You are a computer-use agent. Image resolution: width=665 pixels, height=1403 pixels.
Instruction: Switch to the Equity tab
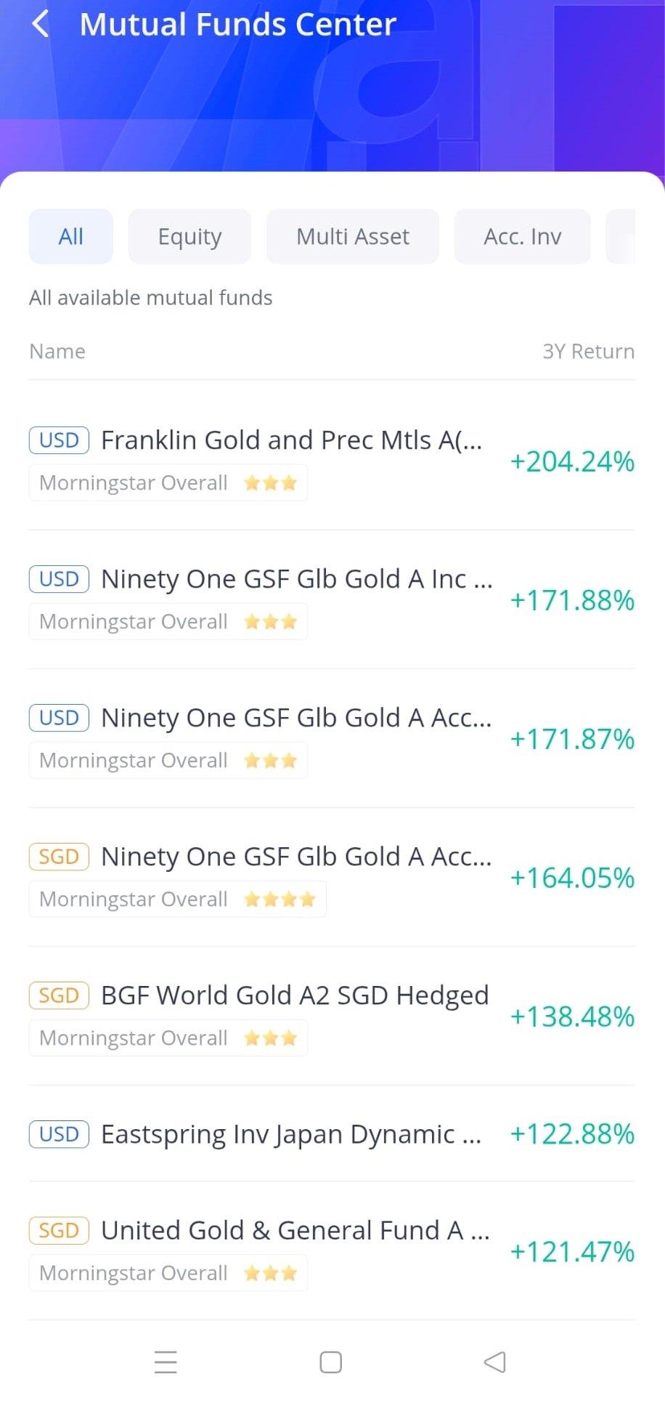tap(189, 236)
